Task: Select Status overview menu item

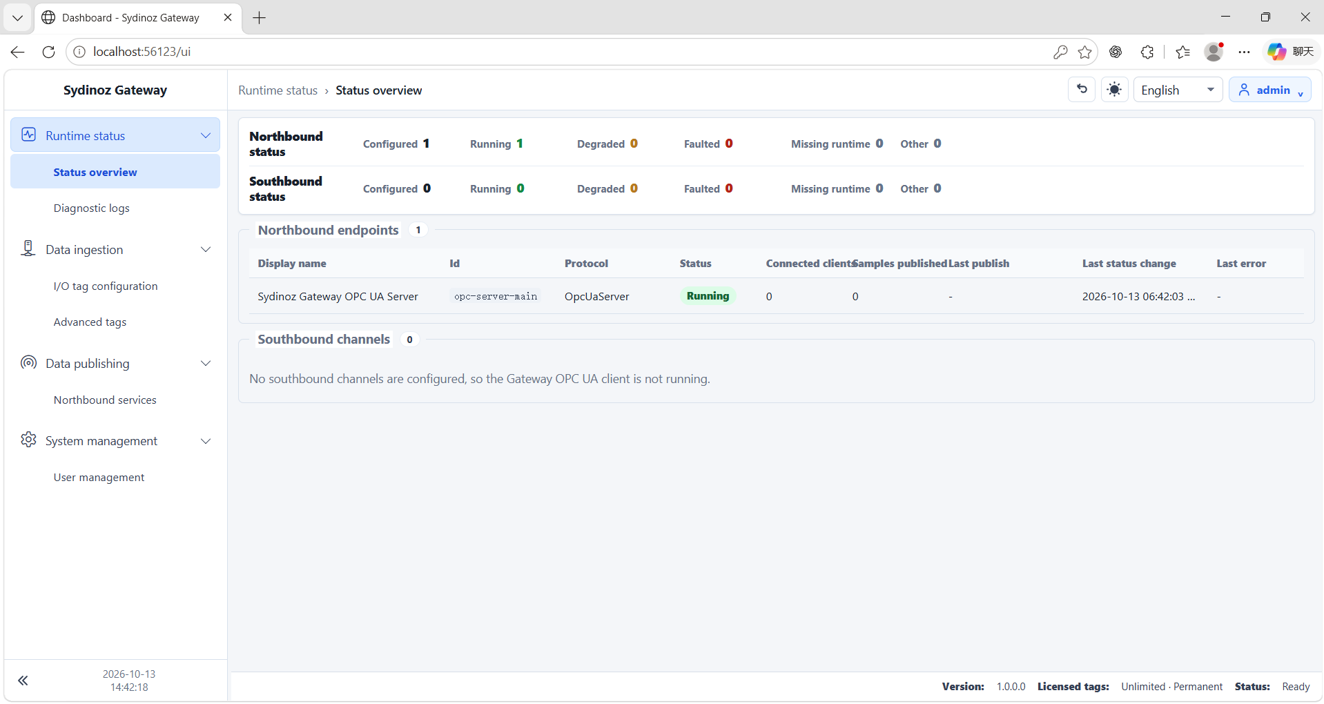Action: (115, 172)
